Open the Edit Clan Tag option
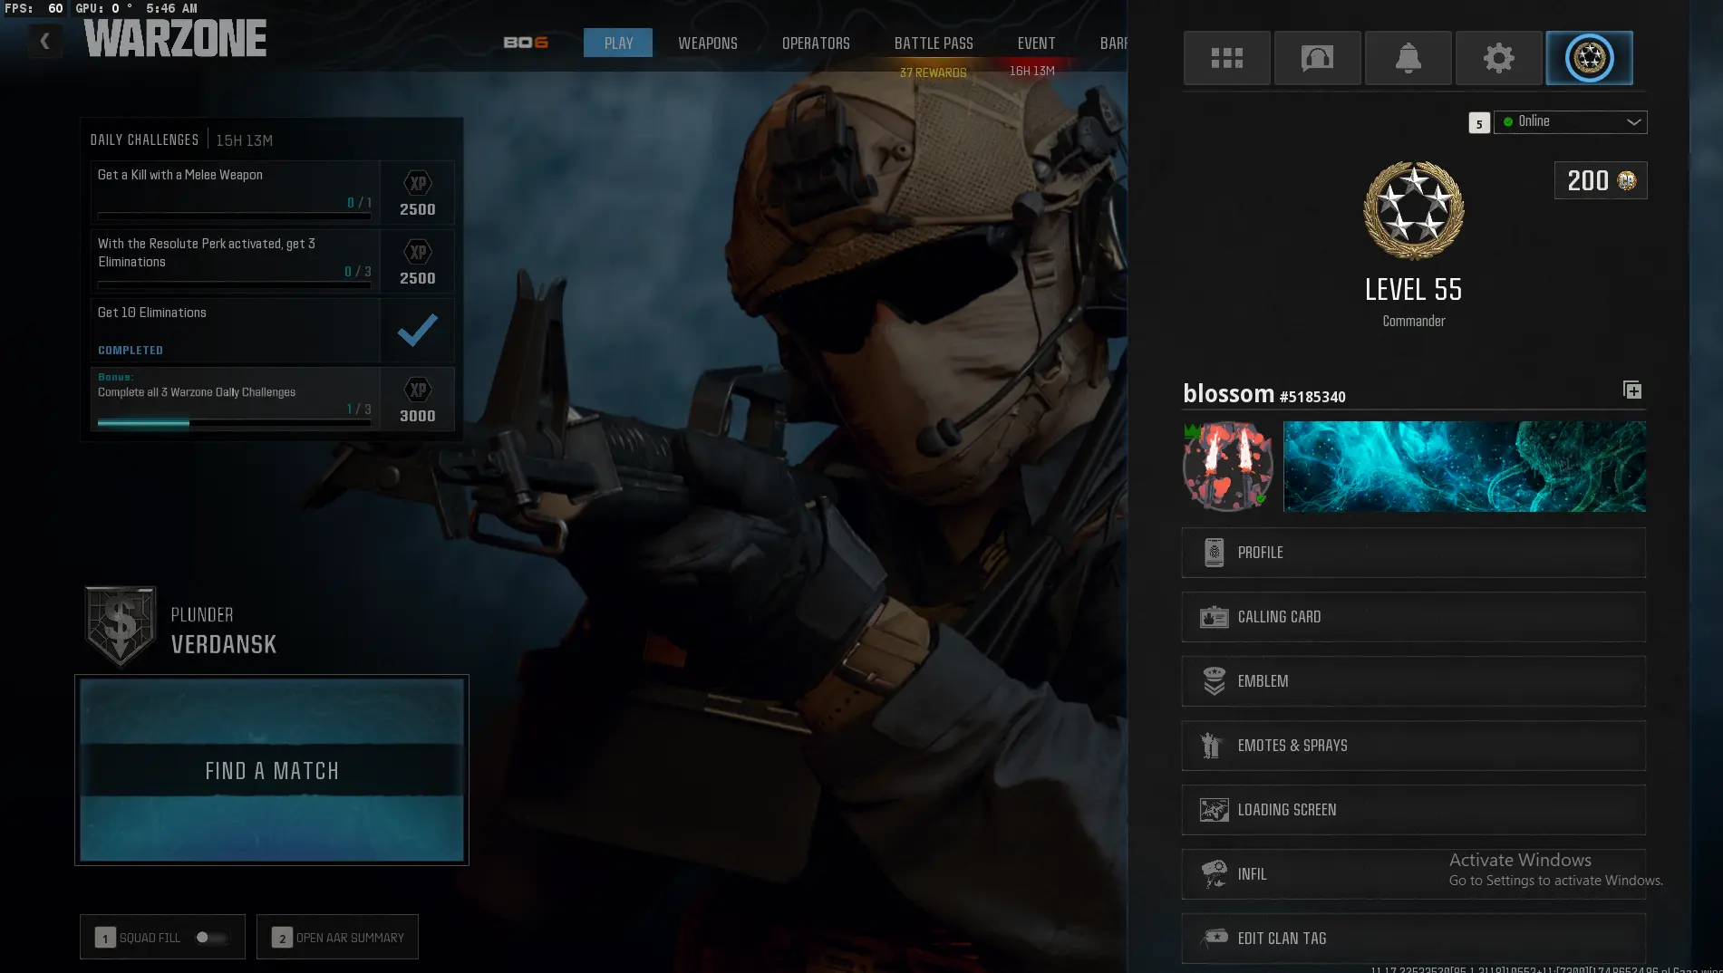The width and height of the screenshot is (1723, 973). pyautogui.click(x=1413, y=939)
